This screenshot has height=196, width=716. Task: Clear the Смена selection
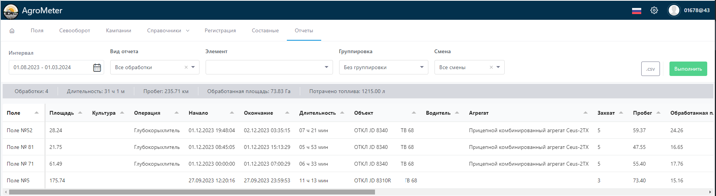491,67
